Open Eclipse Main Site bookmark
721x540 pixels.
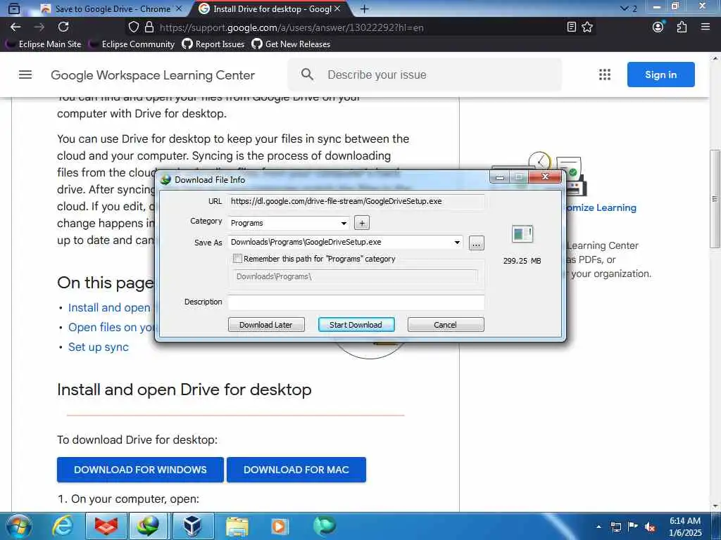(44, 44)
